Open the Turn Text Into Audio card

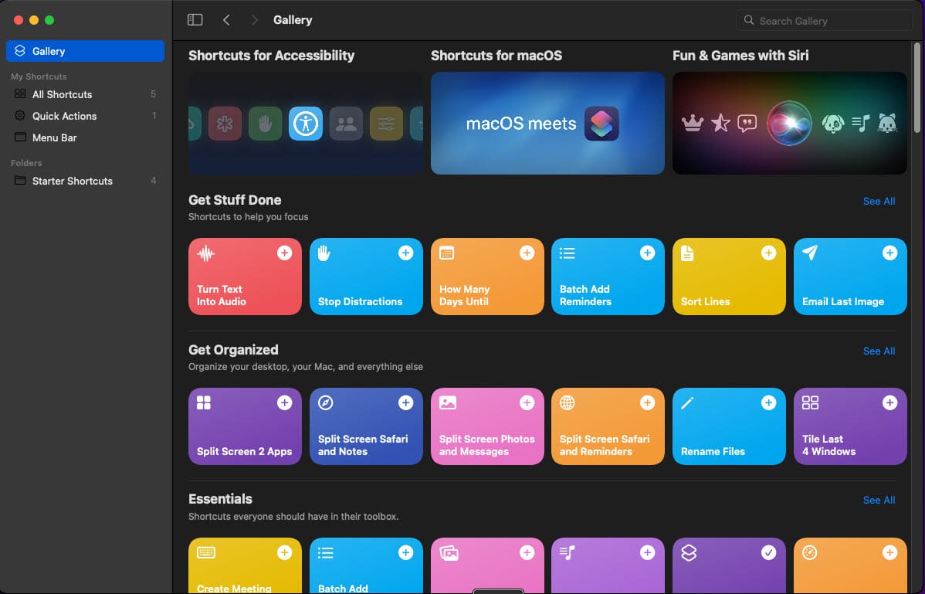click(x=245, y=277)
